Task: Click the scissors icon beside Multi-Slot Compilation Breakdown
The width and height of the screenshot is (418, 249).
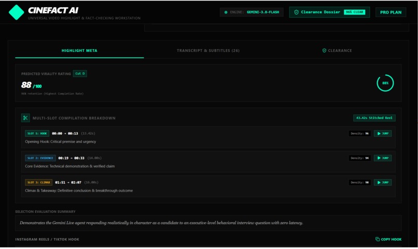Action: [25, 118]
